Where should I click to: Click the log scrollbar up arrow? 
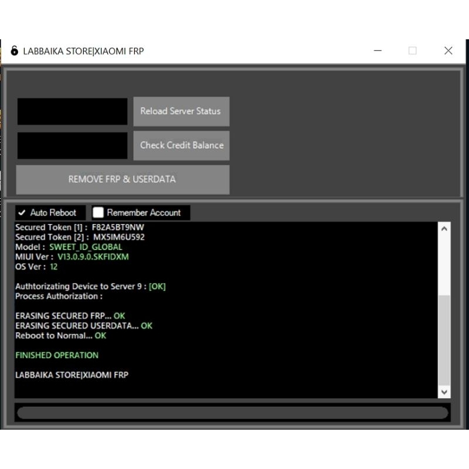(444, 229)
